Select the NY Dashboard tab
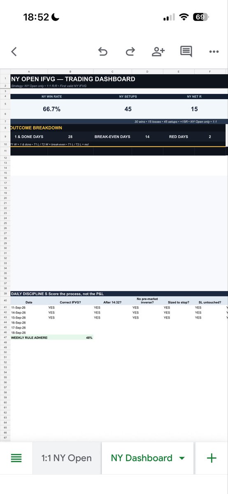The width and height of the screenshot is (228, 494). point(142,458)
